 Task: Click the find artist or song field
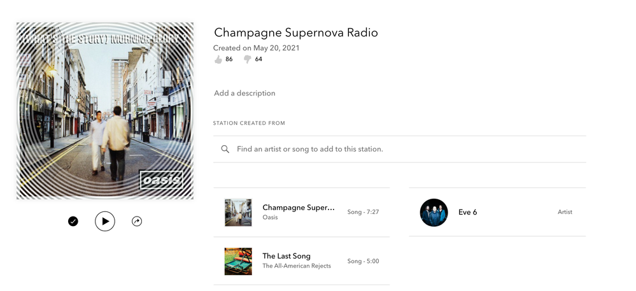coord(400,149)
